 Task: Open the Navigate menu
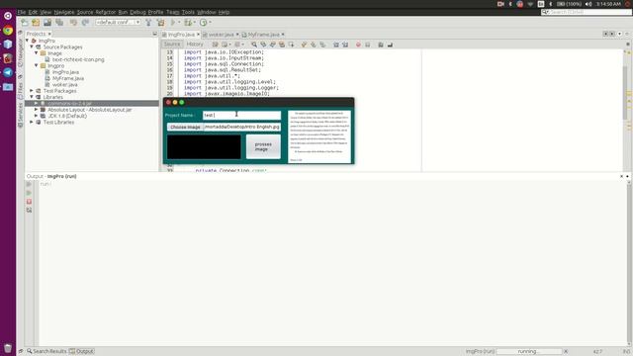[64, 12]
